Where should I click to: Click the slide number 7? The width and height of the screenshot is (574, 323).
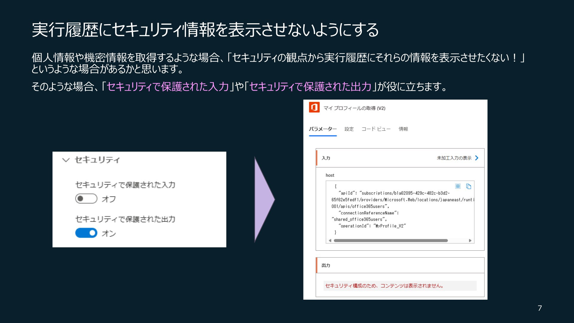540,308
